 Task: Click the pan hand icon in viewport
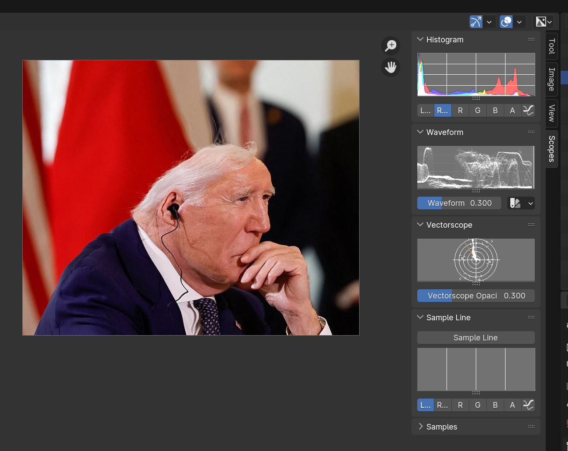(x=391, y=67)
